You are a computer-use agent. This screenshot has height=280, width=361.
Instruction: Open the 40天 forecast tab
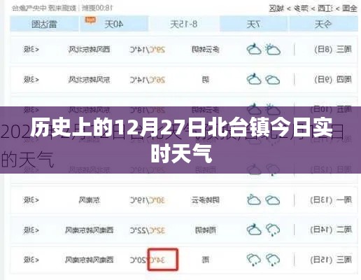114,24
